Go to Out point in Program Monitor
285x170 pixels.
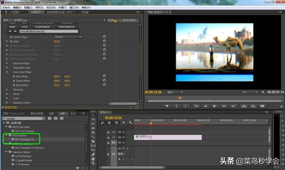click(x=233, y=106)
